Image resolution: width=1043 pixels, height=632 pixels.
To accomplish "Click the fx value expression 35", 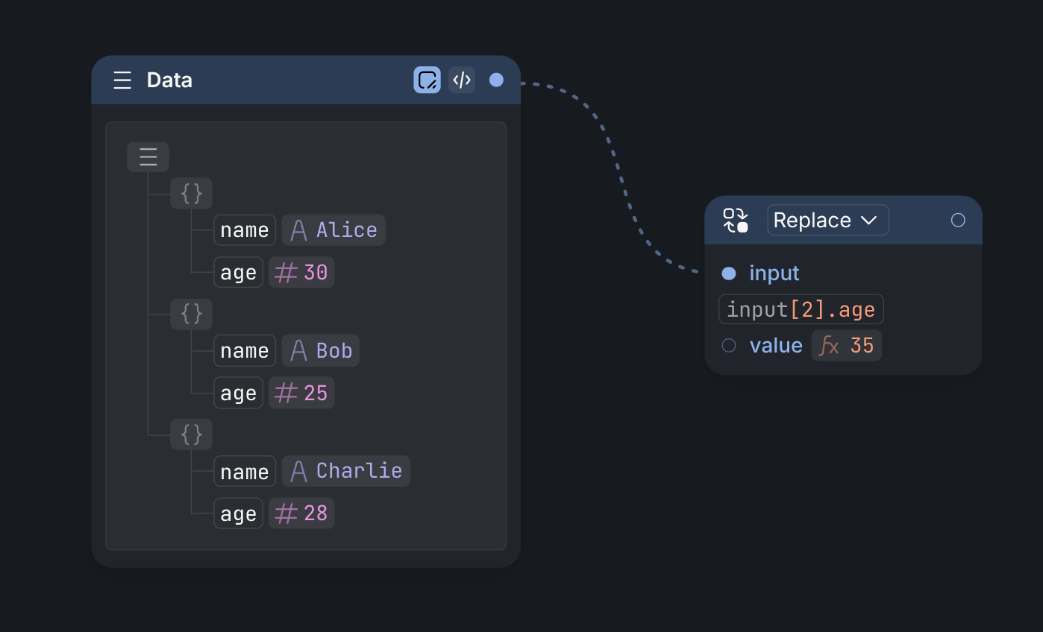I will 847,346.
